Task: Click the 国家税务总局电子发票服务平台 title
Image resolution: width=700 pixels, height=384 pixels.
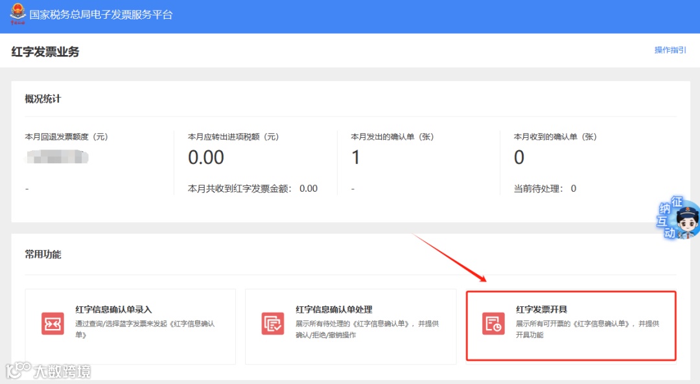Action: click(x=101, y=15)
